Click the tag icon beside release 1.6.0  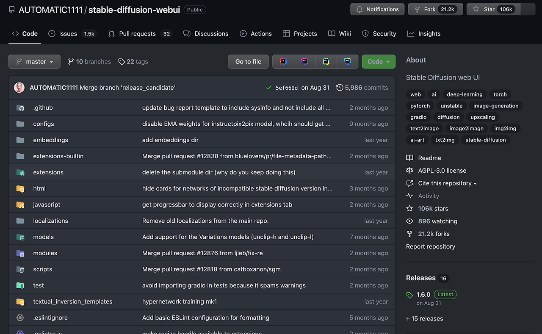point(409,294)
